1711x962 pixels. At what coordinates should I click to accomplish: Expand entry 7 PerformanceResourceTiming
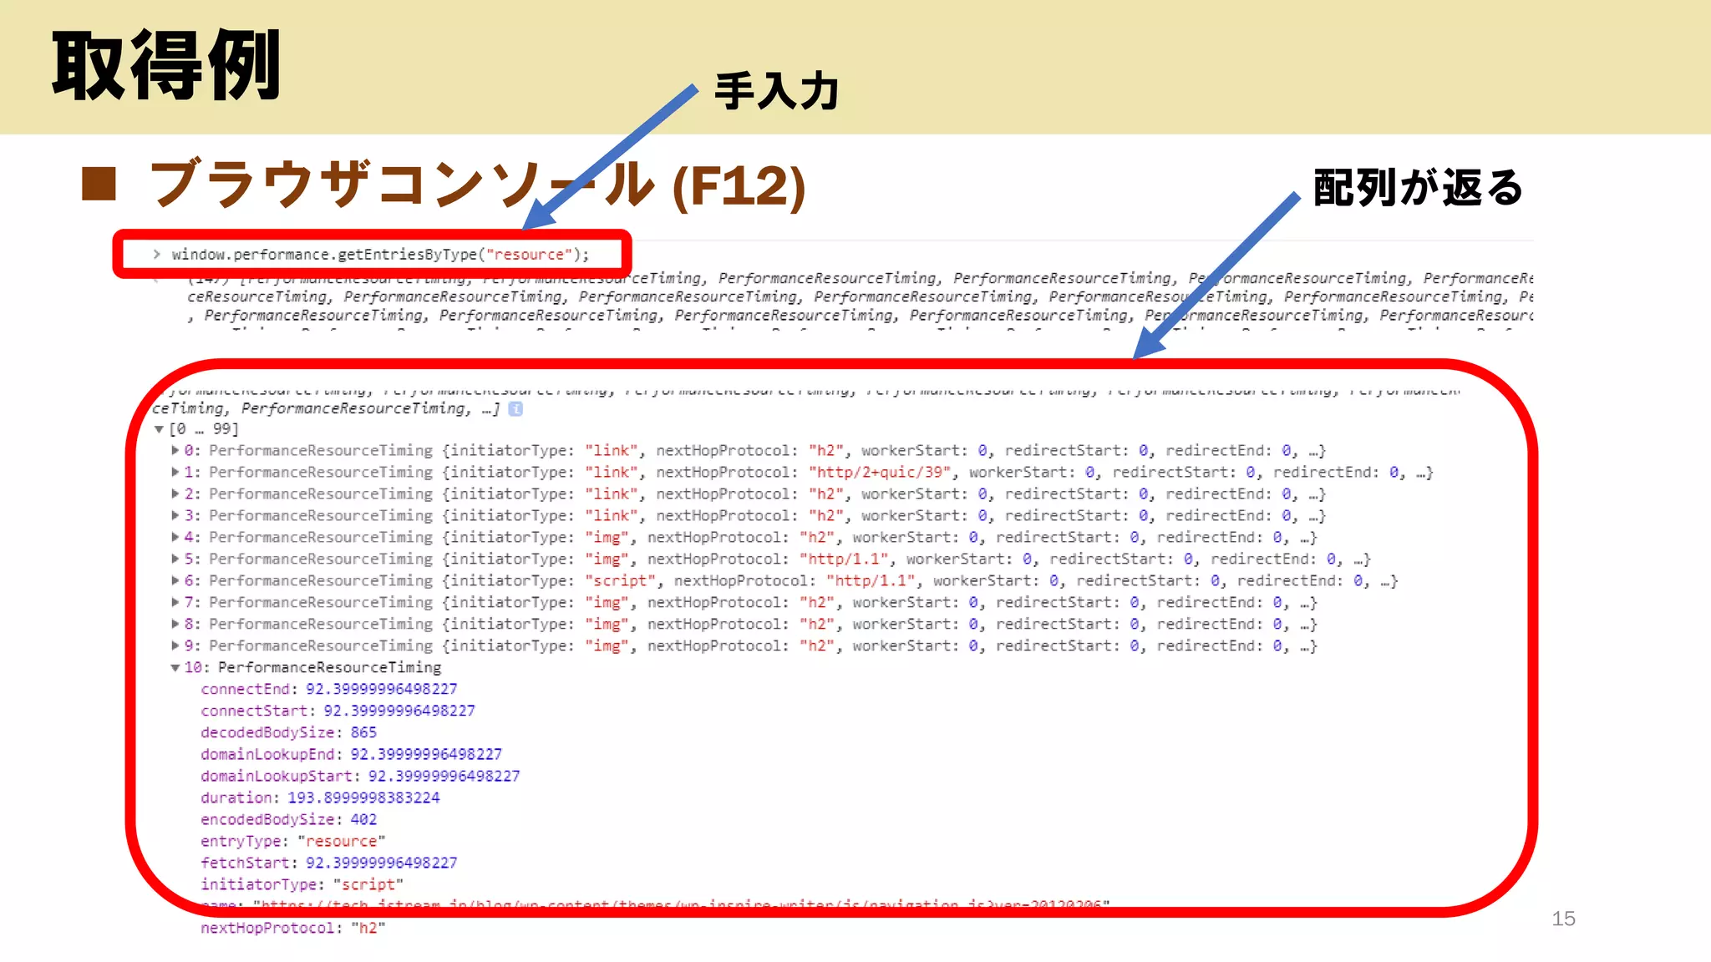click(175, 603)
